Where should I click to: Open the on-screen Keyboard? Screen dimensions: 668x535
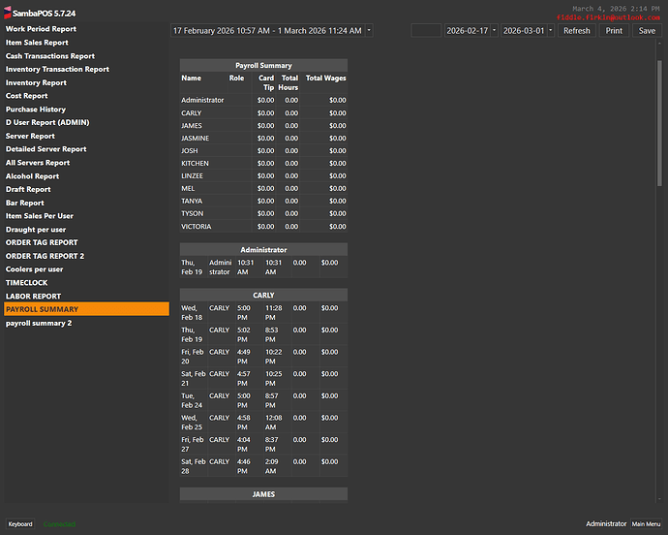pyautogui.click(x=20, y=524)
